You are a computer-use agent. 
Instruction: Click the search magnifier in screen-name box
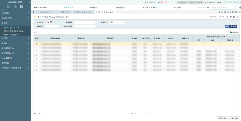click(234, 7)
